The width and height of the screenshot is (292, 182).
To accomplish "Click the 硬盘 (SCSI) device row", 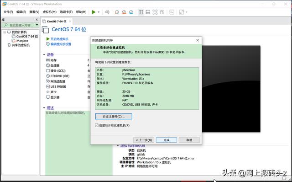I will pos(56,71).
